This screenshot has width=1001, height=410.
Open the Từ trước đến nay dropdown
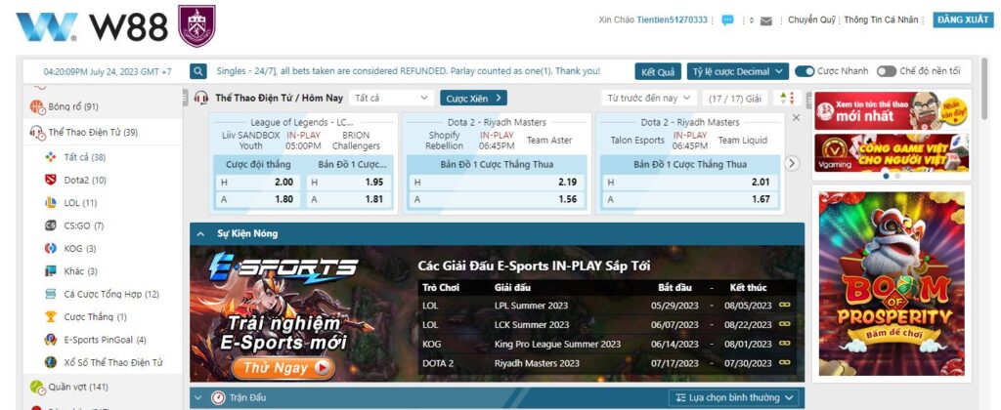648,99
